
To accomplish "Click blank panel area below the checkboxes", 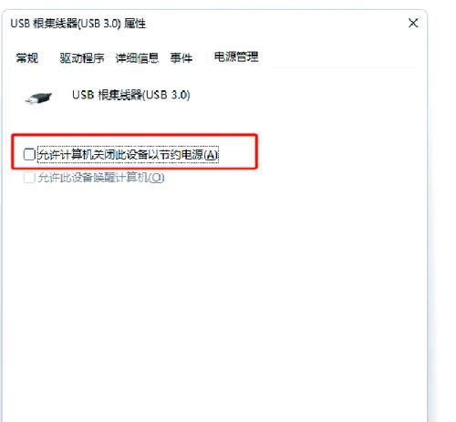I will 212,289.
